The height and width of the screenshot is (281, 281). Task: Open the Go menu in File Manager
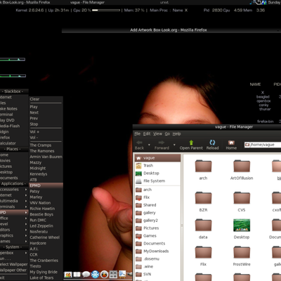167,133
